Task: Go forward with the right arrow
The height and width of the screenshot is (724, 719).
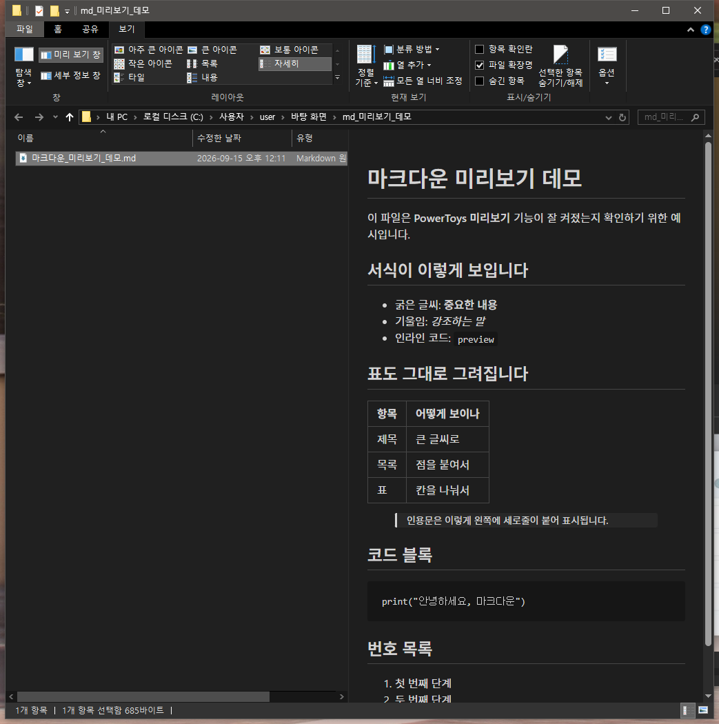Action: coord(39,117)
